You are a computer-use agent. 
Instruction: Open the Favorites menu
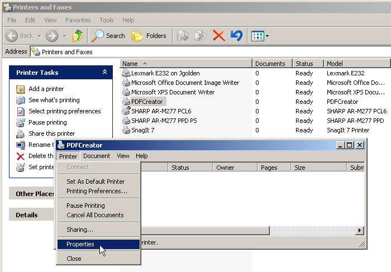(78, 20)
